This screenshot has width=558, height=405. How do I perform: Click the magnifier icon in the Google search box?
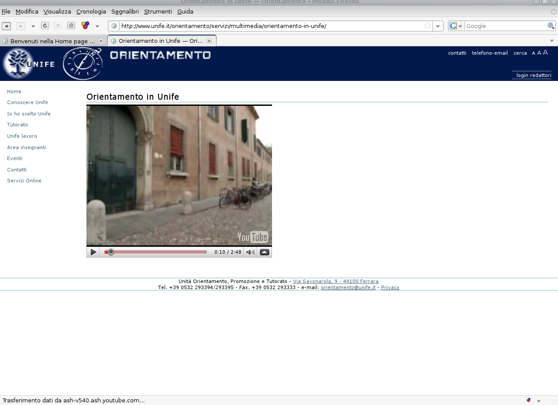point(551,26)
